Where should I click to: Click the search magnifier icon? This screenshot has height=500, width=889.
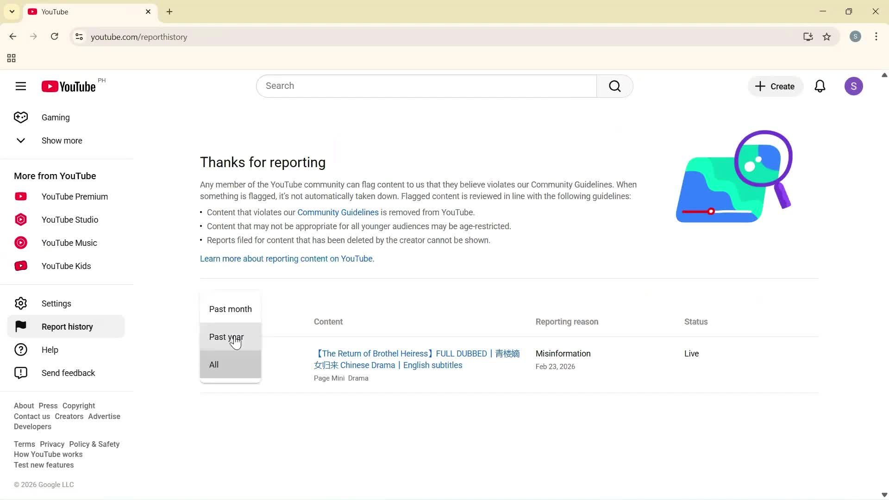tap(614, 86)
